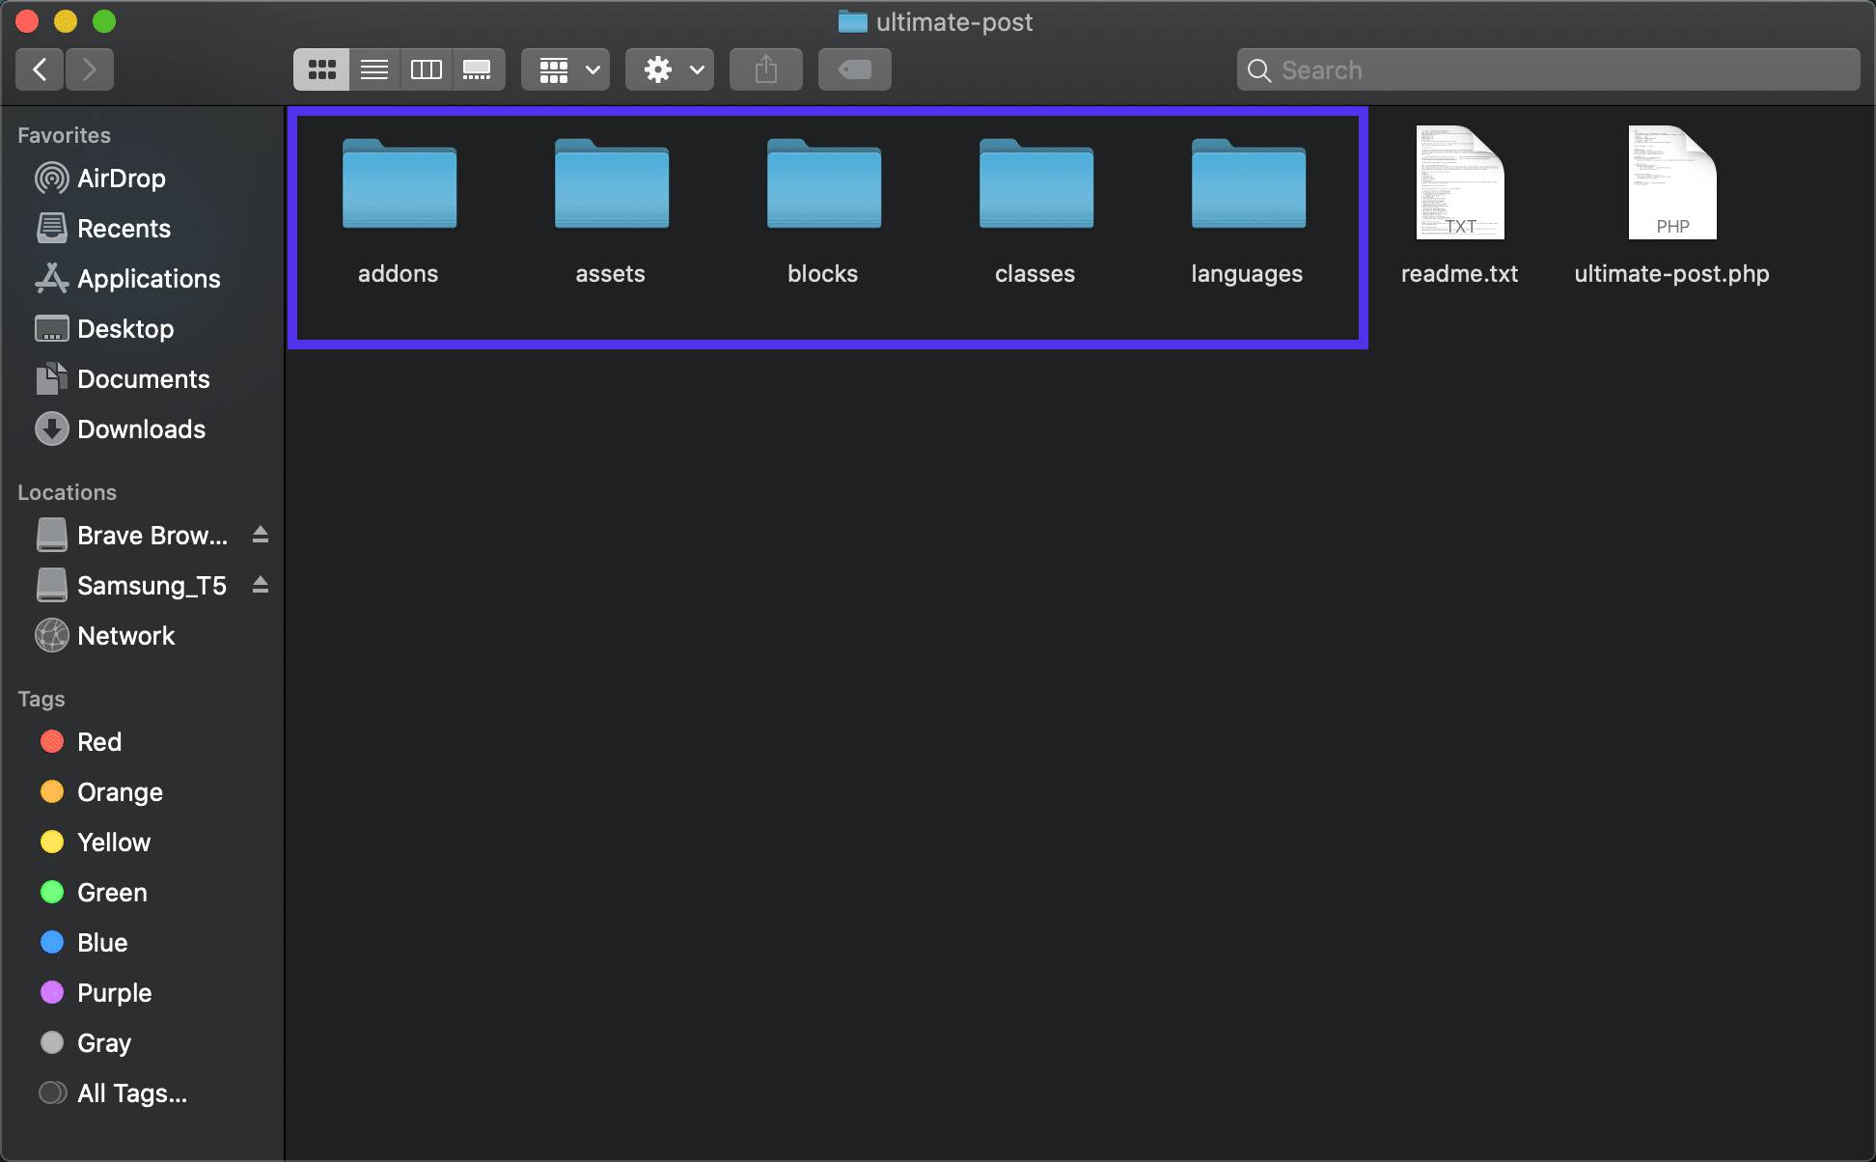This screenshot has width=1876, height=1162.
Task: Select Applications in sidebar
Action: click(x=146, y=277)
